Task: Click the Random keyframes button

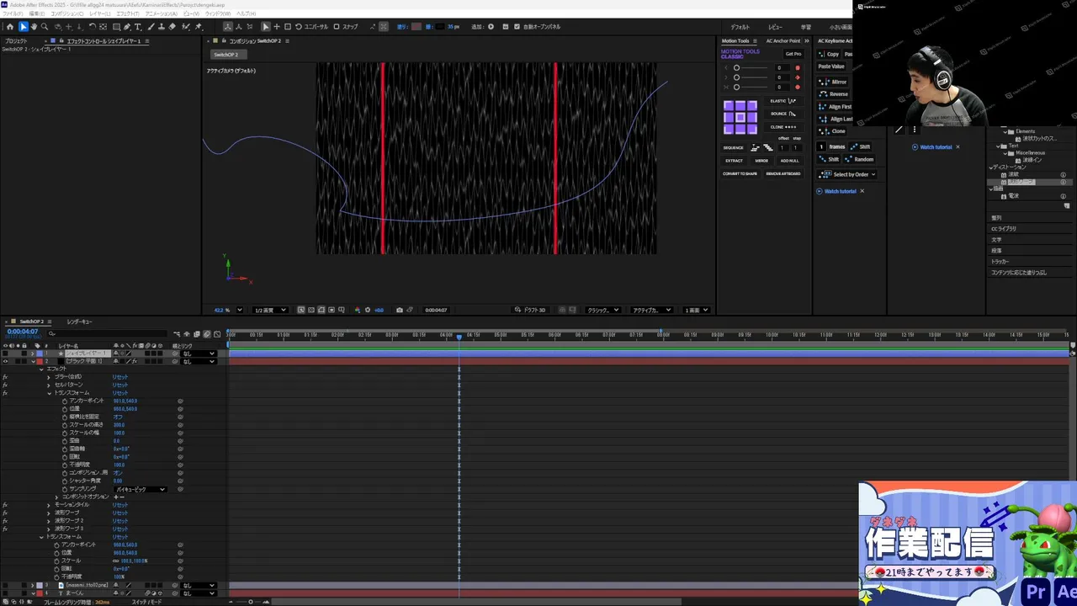Action: [859, 159]
